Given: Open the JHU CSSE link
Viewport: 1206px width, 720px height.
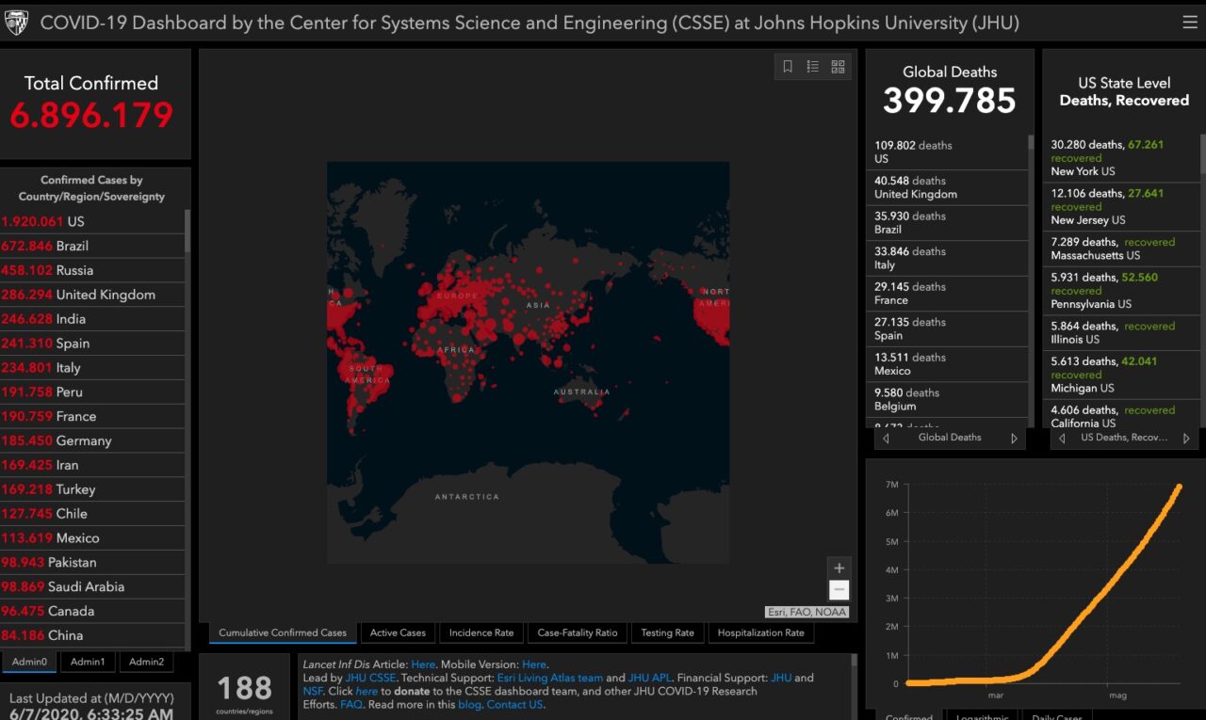Looking at the screenshot, I should (x=368, y=678).
